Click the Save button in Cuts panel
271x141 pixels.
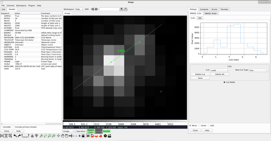click(200, 78)
